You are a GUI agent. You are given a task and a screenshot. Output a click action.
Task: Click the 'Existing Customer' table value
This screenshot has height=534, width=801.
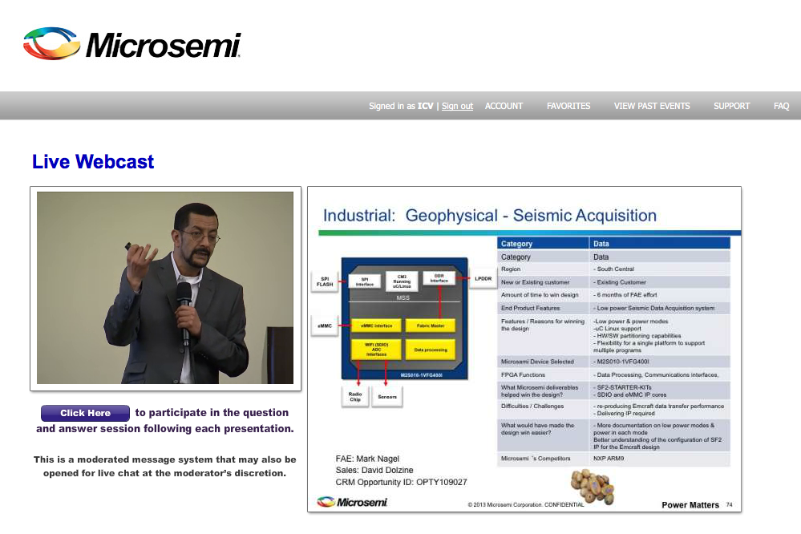click(x=621, y=282)
